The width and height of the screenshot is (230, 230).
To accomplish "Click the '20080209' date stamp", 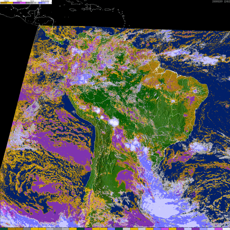I will click(x=217, y=2).
